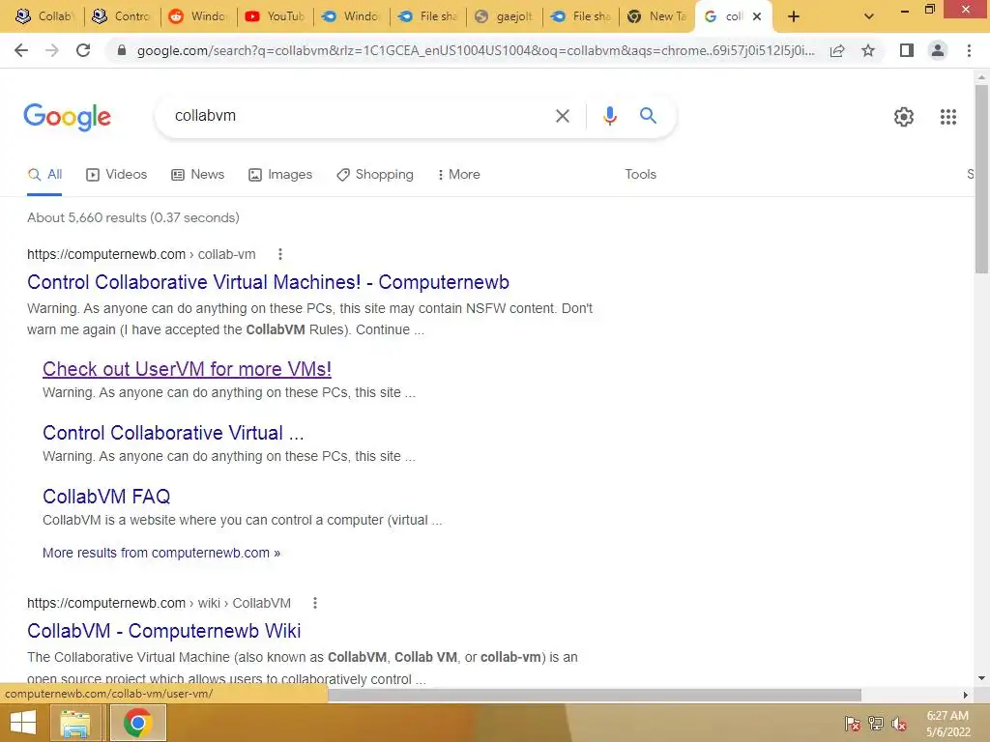Open the CollabVM FAQ link
This screenshot has width=990, height=742.
pyautogui.click(x=106, y=497)
